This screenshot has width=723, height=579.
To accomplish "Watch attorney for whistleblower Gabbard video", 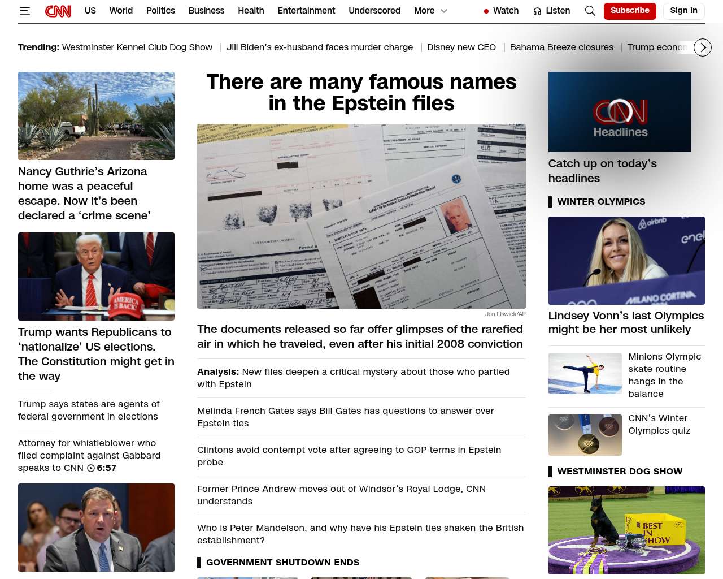I will (89, 455).
